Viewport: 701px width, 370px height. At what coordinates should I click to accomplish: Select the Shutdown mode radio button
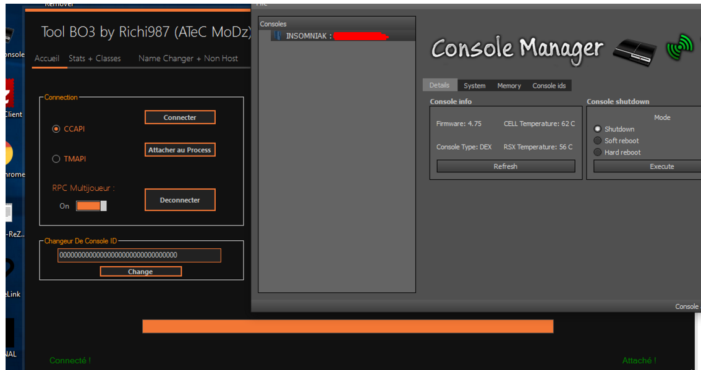click(597, 128)
